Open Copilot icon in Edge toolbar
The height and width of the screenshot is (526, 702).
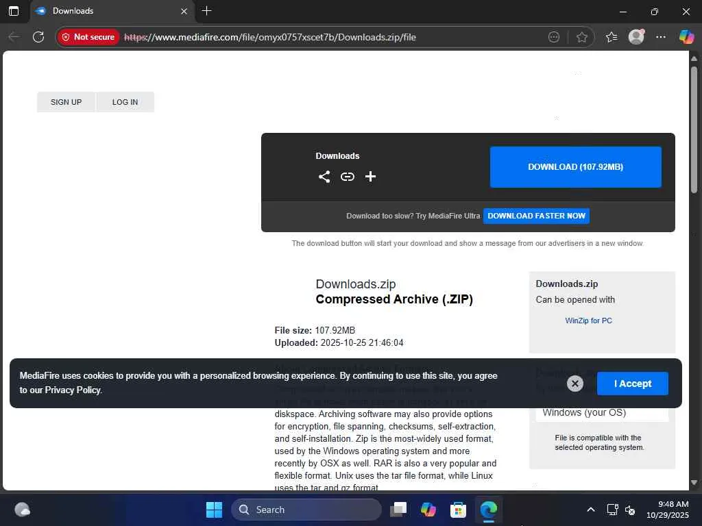(x=686, y=37)
